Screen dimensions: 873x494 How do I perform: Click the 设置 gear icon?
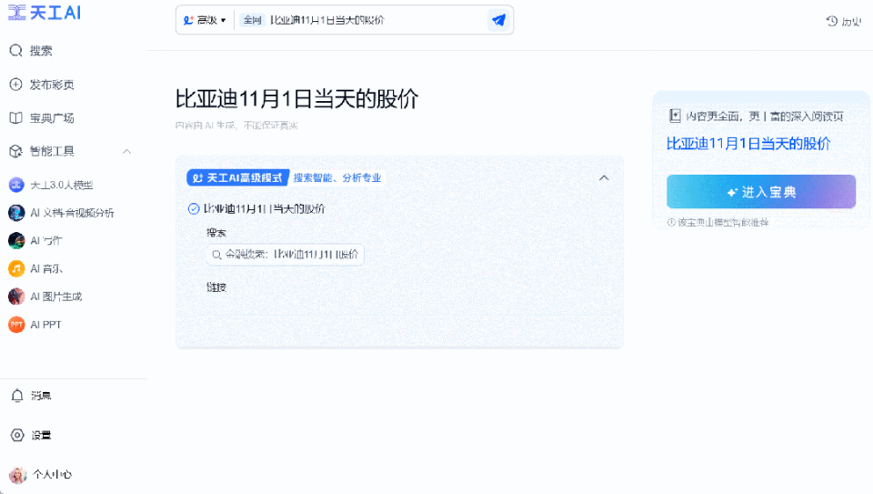(x=17, y=435)
